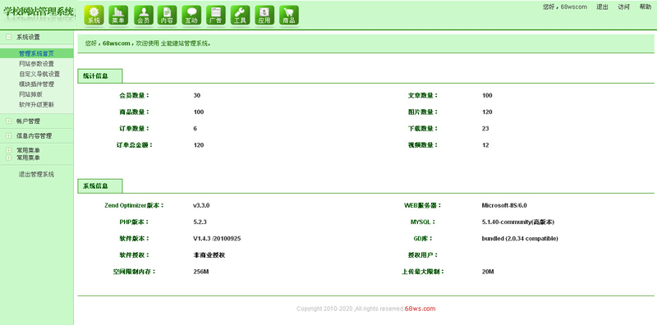Open the red 68ws.com footer link

[x=420, y=309]
